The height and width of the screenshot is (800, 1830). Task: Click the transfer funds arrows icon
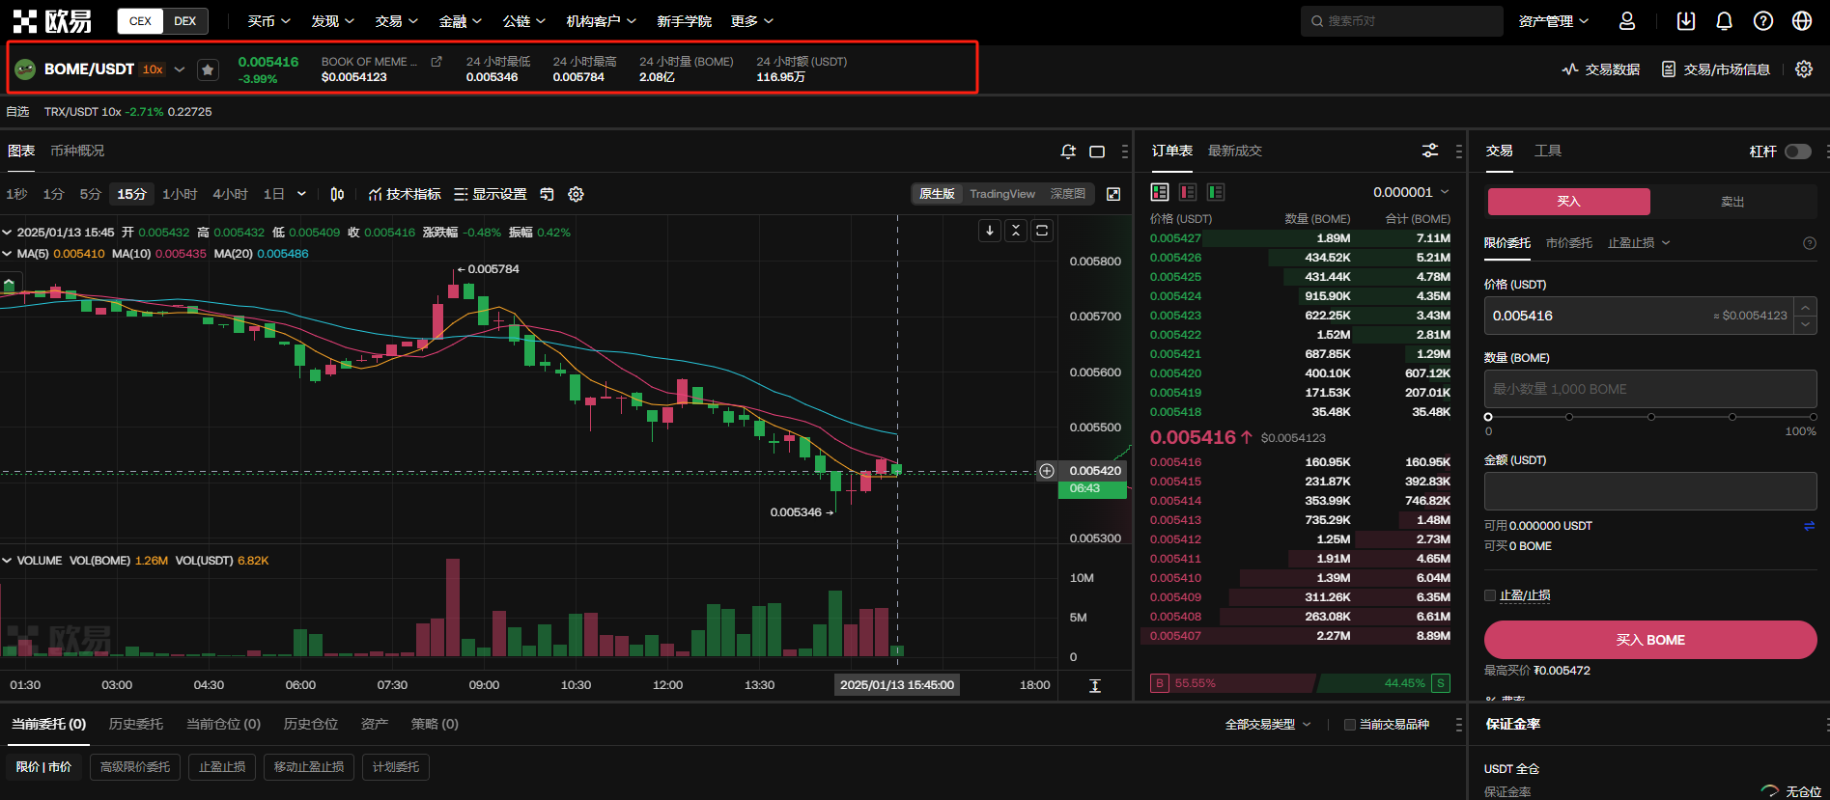click(1809, 526)
